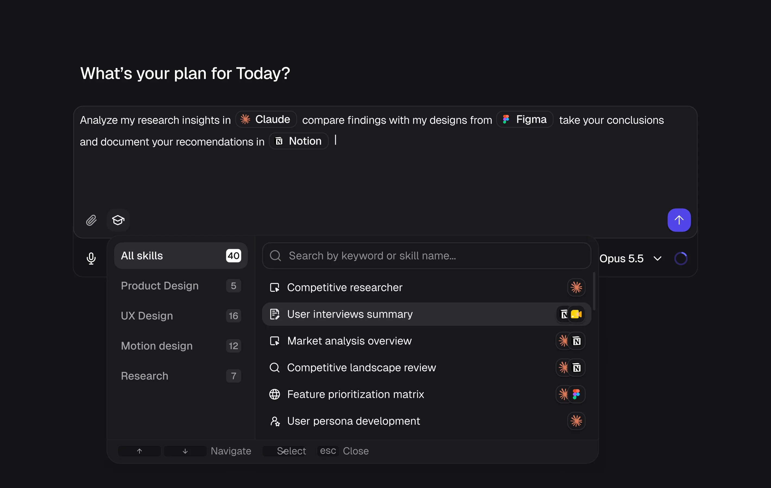Click the up arrow navigate key hint
This screenshot has height=488, width=771.
(139, 451)
